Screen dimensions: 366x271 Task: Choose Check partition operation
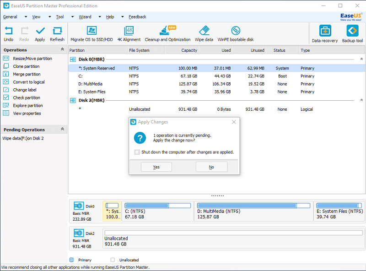pos(27,98)
